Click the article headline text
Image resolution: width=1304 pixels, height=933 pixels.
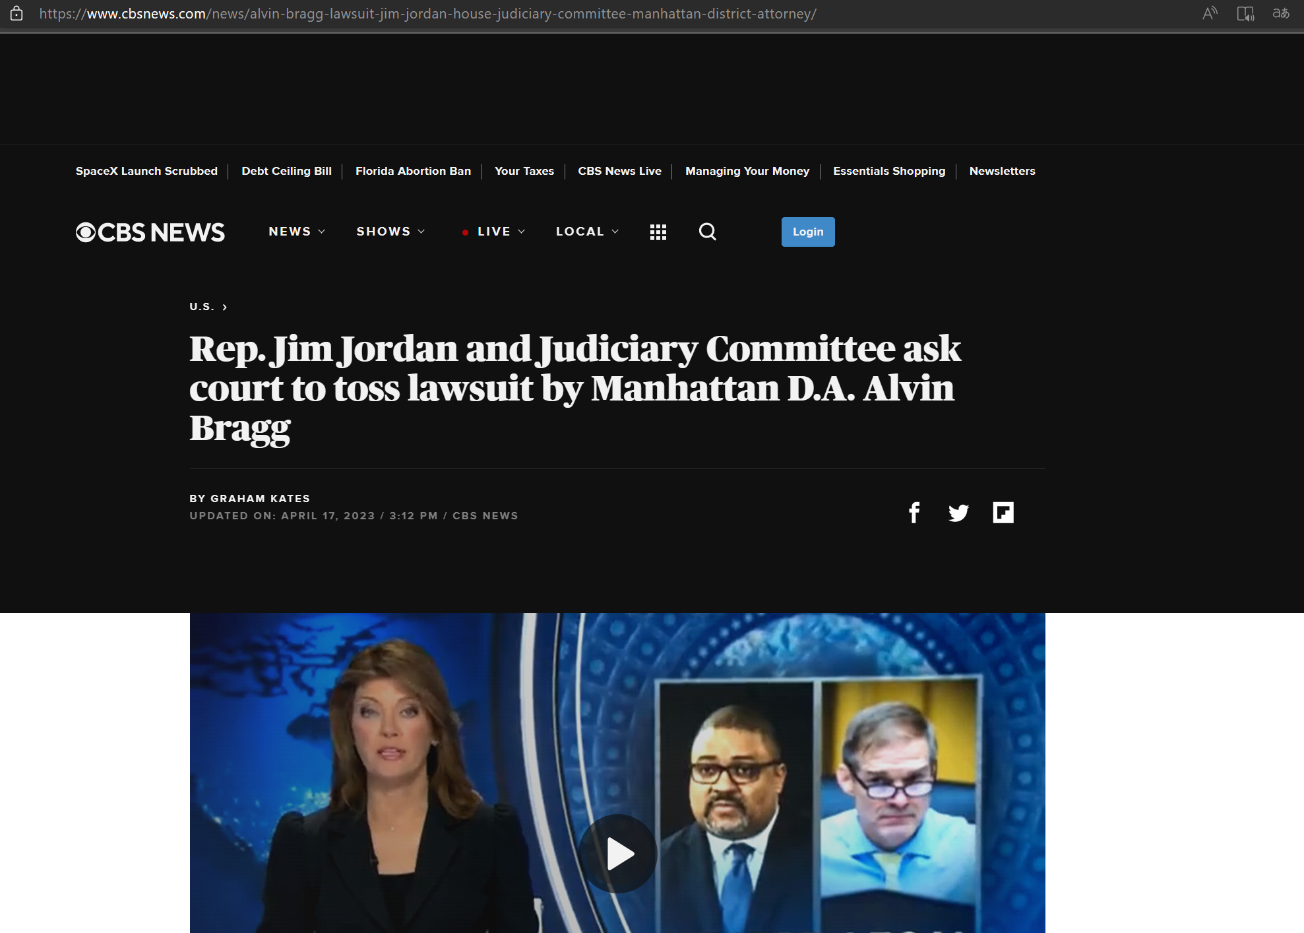pyautogui.click(x=574, y=388)
